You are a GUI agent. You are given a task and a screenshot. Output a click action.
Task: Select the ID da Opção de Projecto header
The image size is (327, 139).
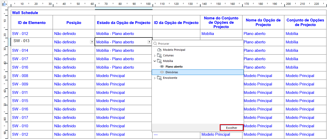point(176,22)
